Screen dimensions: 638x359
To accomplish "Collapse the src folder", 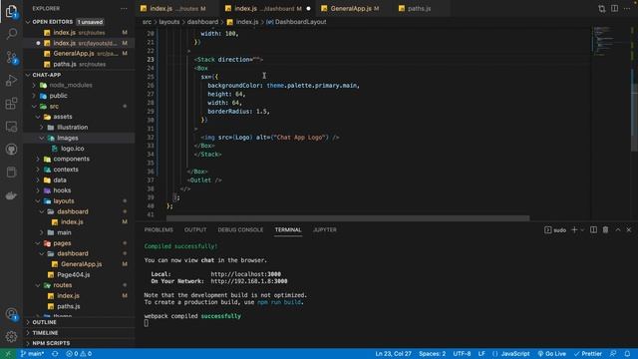I will click(x=54, y=107).
